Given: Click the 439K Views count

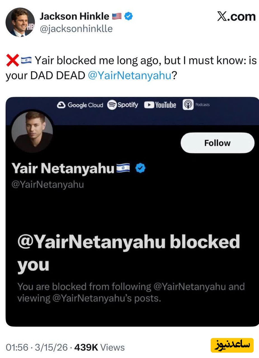Looking at the screenshot, I should coord(99,347).
